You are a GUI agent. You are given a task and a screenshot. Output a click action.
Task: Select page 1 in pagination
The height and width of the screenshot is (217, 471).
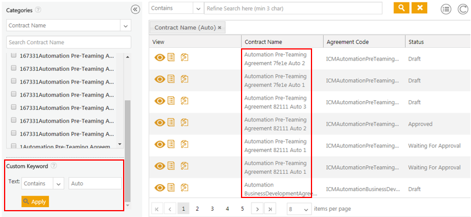coord(183,209)
